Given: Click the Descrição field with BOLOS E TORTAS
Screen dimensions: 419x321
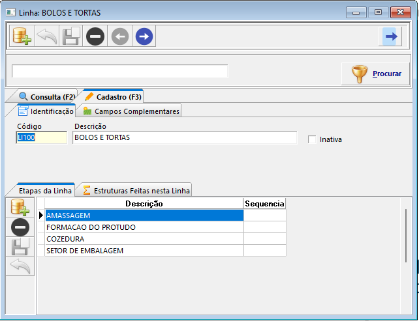Looking at the screenshot, I should [x=185, y=137].
